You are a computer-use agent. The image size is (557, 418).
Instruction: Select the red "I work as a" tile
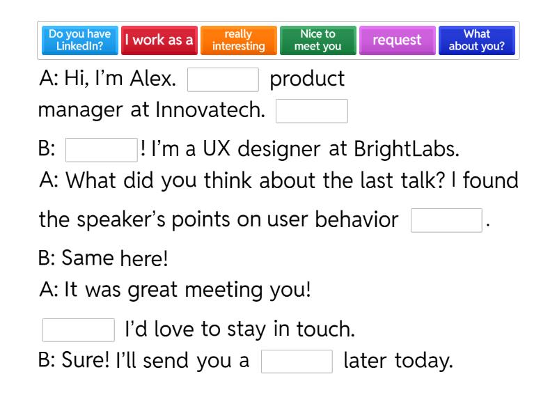click(x=159, y=40)
